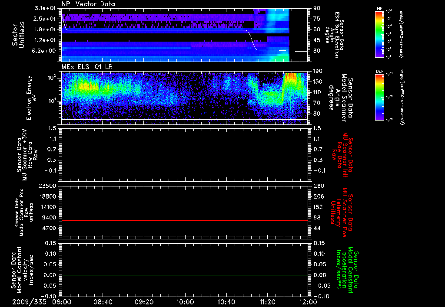The image size is (445, 307).
Task: Click the 10¹ electron energy tick label
Action: (x=51, y=101)
